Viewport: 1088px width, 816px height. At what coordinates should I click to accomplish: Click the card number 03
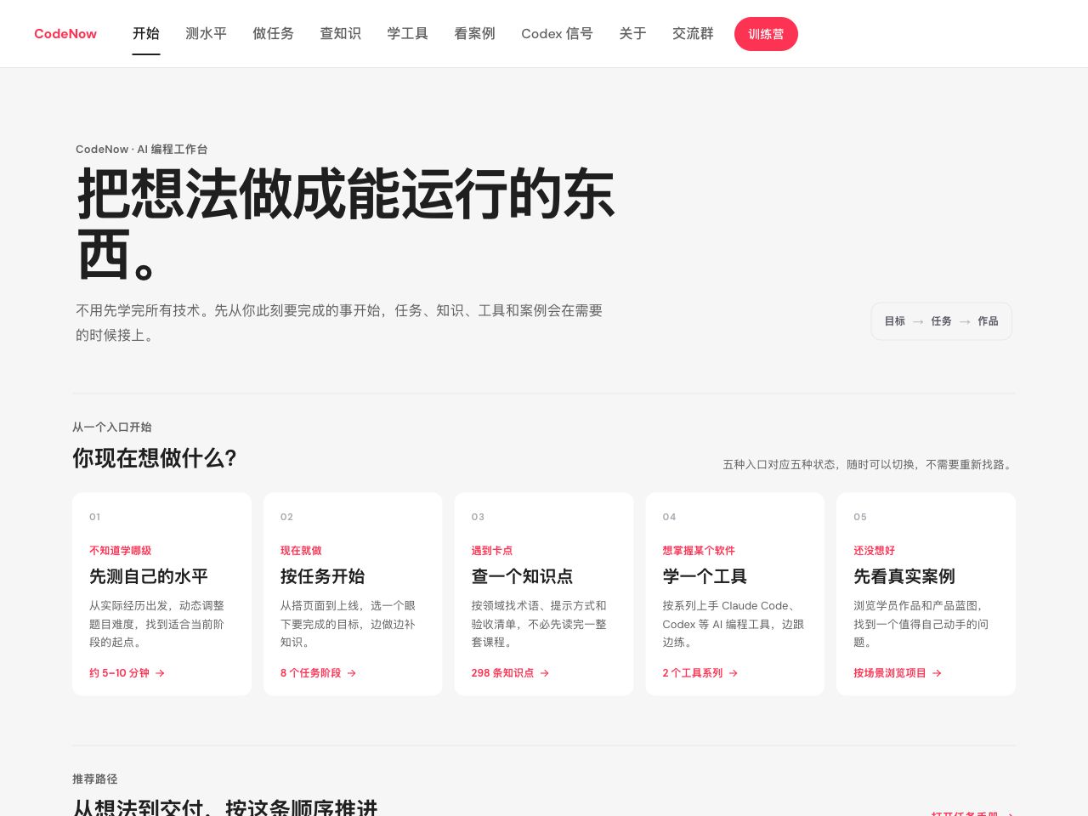click(478, 517)
